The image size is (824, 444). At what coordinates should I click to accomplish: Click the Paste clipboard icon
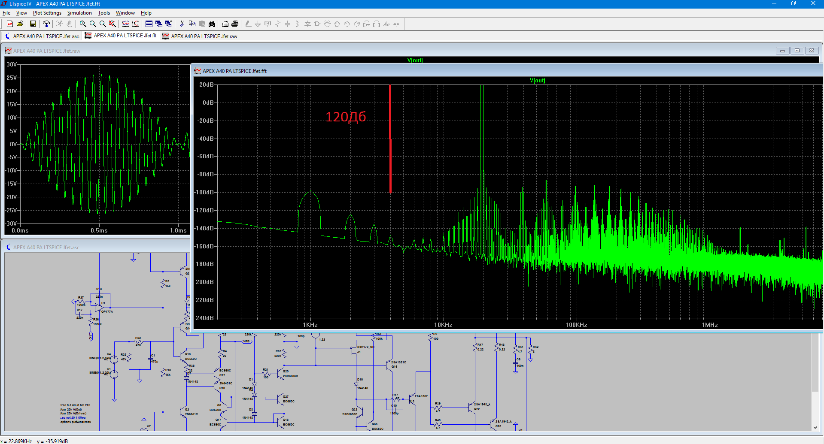202,24
